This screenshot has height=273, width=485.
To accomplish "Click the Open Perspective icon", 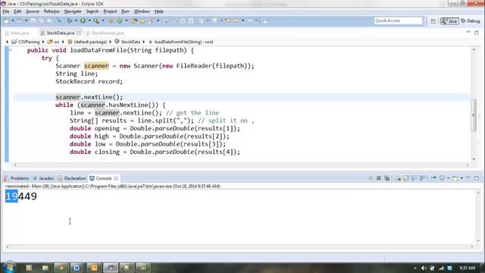I will (x=433, y=21).
